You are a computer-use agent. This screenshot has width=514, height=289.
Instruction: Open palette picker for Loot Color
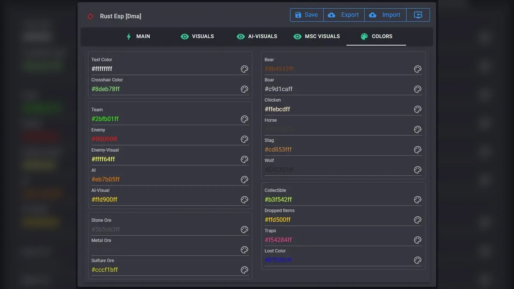[417, 260]
